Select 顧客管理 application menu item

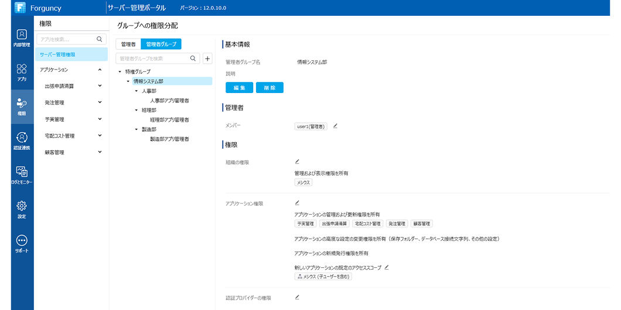(54, 152)
